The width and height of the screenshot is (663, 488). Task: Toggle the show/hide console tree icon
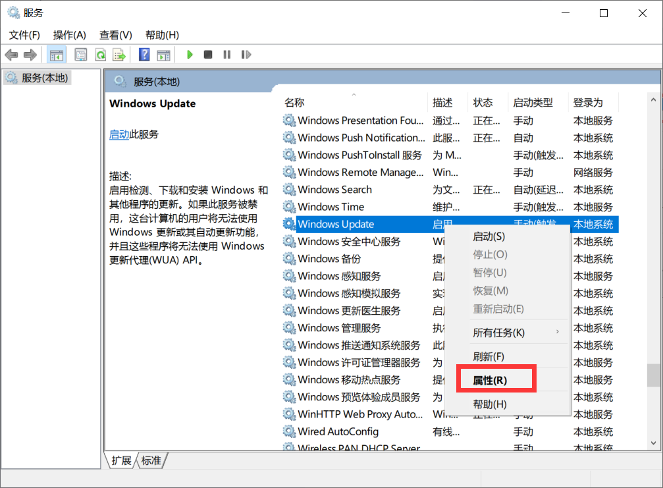[56, 55]
